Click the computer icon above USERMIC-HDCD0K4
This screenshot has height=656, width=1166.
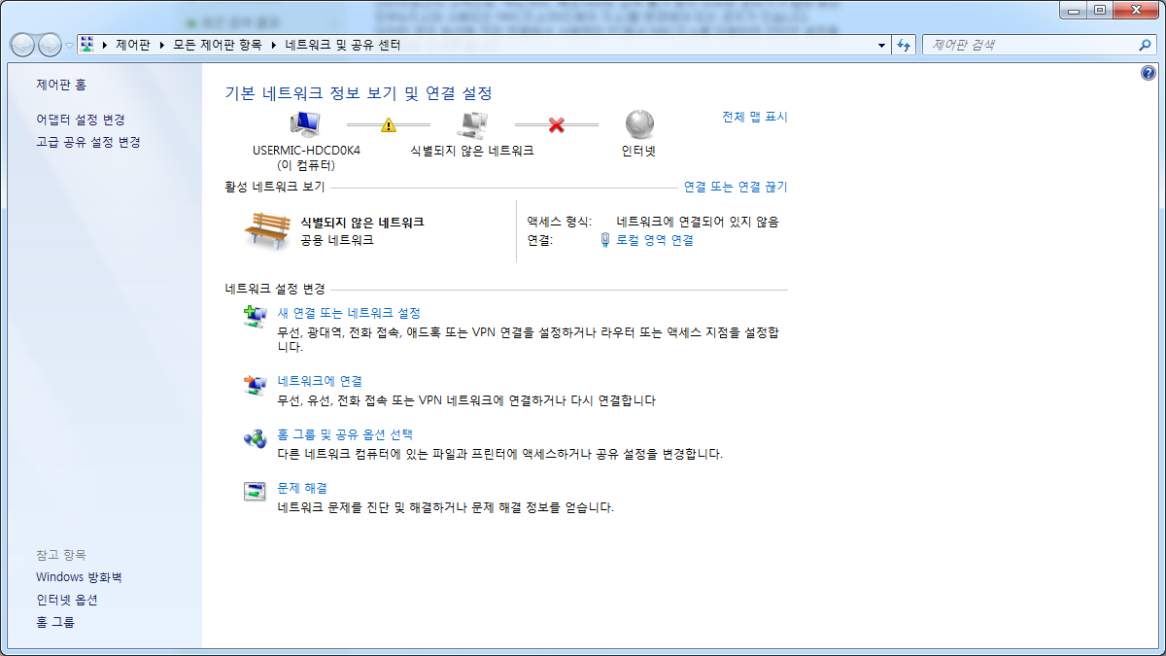coord(305,124)
